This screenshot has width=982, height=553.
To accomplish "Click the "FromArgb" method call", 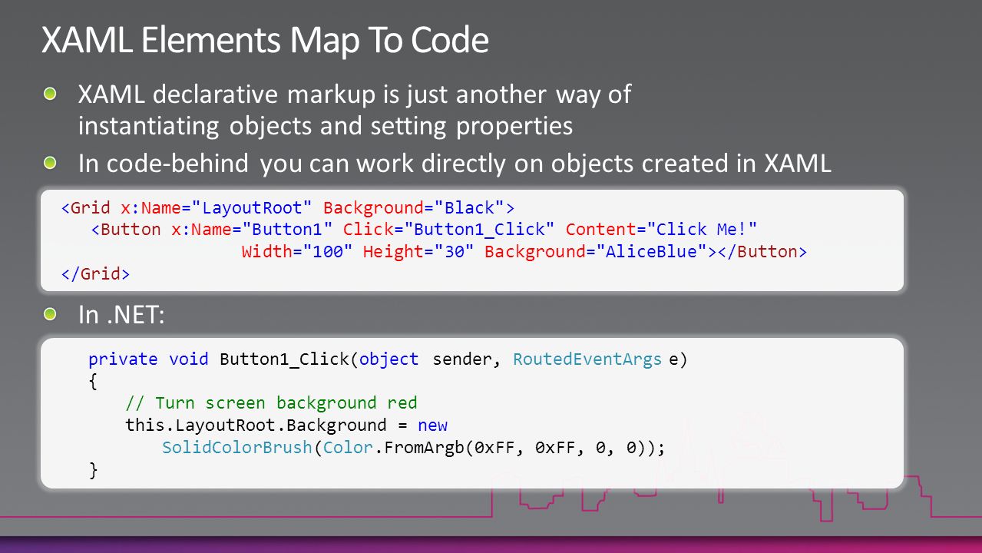I will coord(423,448).
